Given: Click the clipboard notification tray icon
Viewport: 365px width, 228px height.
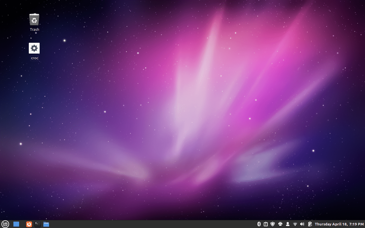Looking at the screenshot, I should [x=266, y=224].
